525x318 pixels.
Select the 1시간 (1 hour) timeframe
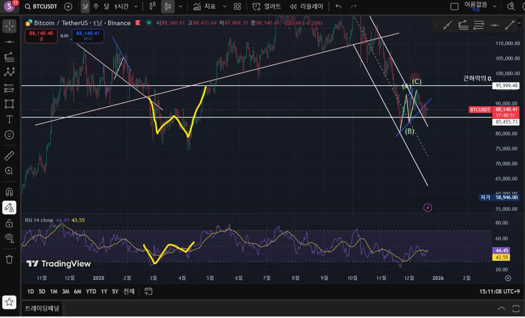(121, 7)
